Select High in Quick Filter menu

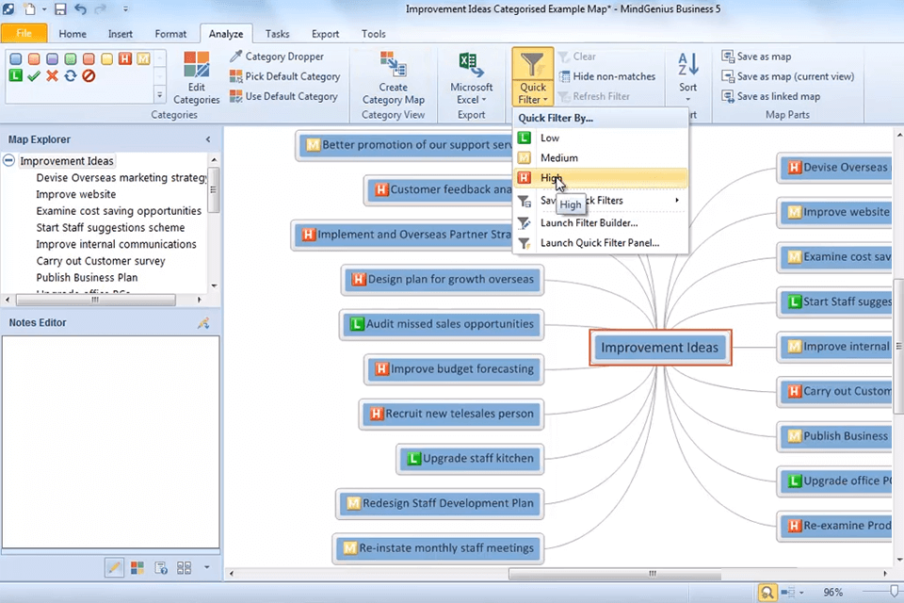[x=551, y=178]
